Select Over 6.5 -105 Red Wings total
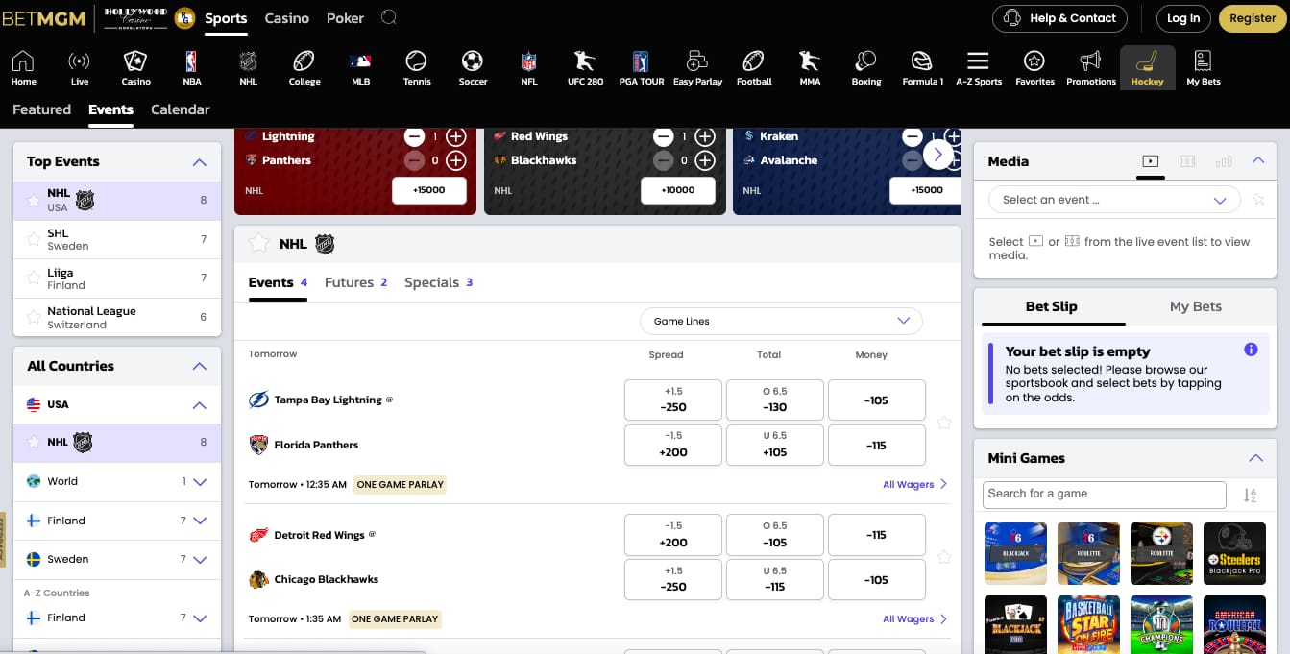 tap(775, 534)
